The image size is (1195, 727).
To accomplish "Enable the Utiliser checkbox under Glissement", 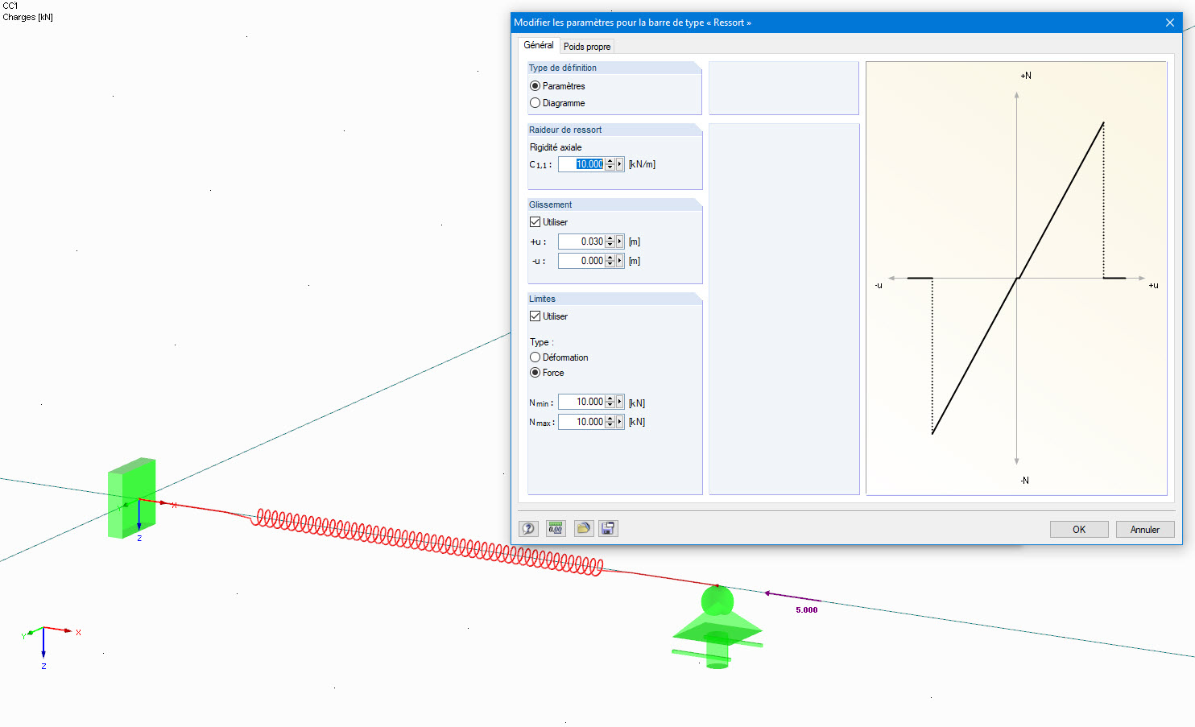I will (535, 221).
